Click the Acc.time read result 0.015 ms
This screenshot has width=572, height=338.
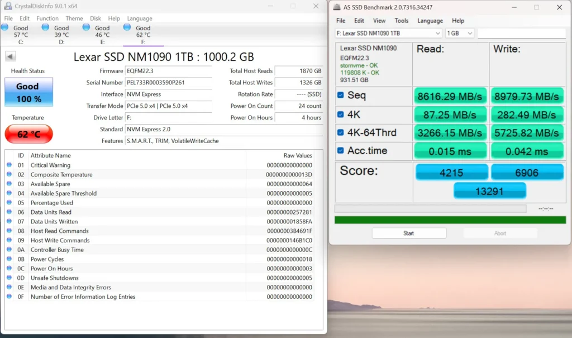pyautogui.click(x=450, y=151)
